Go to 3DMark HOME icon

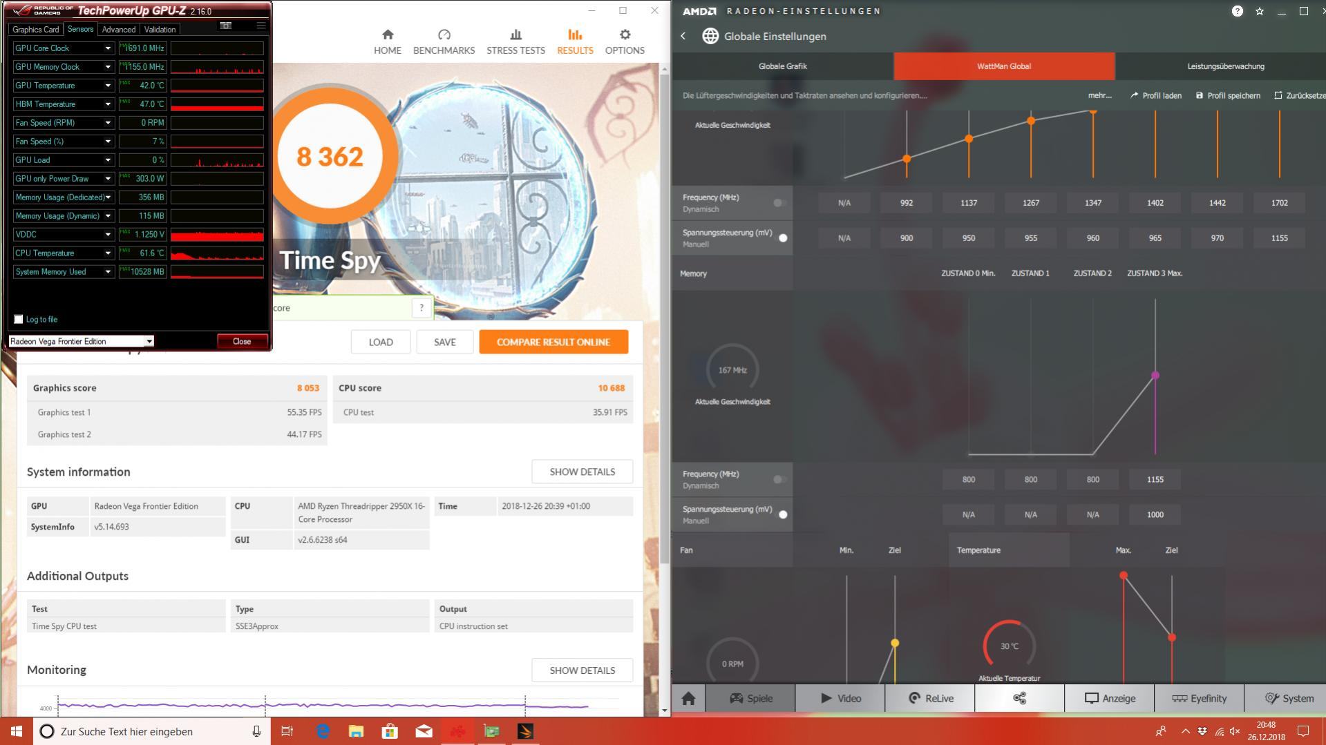pyautogui.click(x=387, y=42)
